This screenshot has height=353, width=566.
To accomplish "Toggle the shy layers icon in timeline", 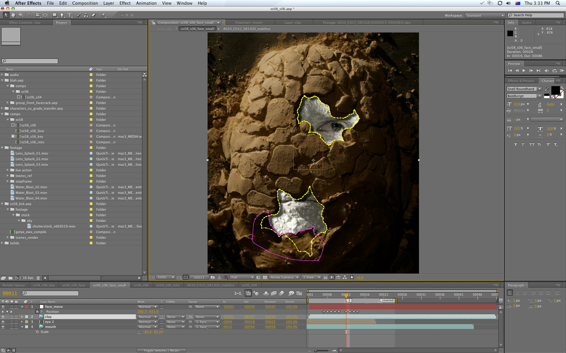I will 266,293.
